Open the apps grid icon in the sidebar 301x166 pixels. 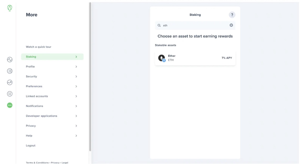9,94
